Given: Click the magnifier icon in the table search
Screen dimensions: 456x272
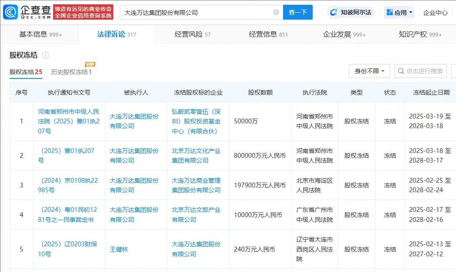Looking at the screenshot, I should [x=400, y=71].
